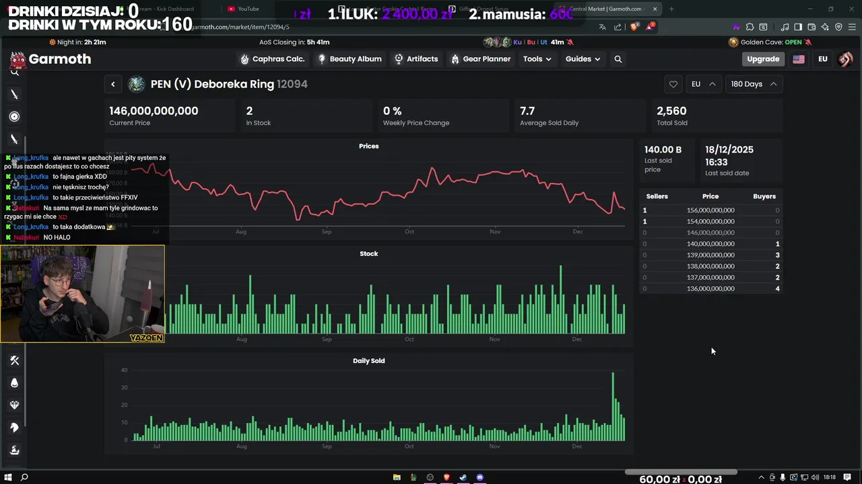The image size is (862, 484).
Task: Open the Brave VPN shield icon
Action: tap(838, 27)
